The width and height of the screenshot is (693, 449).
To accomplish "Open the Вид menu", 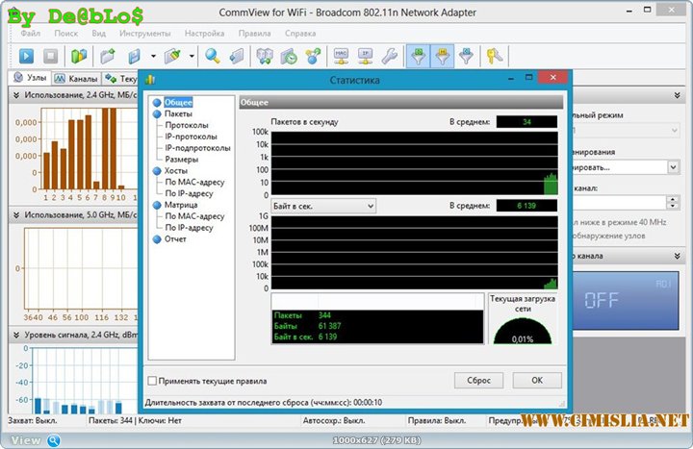I will click(98, 33).
